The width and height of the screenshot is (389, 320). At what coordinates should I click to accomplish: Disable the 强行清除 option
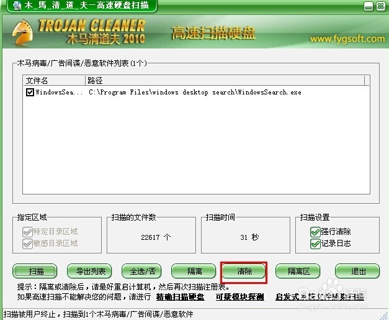point(315,232)
